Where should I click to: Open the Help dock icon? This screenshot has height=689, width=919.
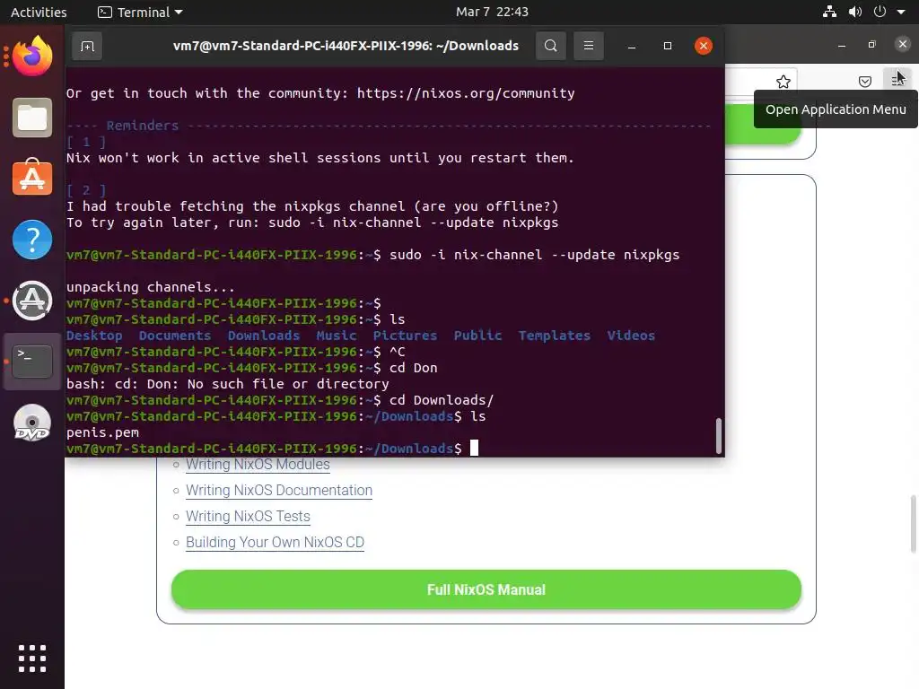click(32, 240)
